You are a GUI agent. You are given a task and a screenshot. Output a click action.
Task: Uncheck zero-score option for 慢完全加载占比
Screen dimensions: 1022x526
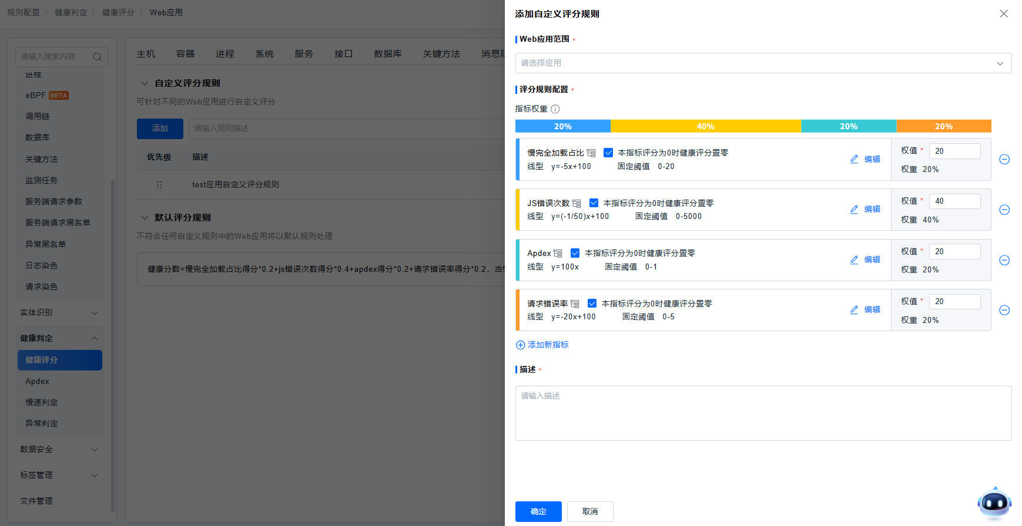(608, 153)
